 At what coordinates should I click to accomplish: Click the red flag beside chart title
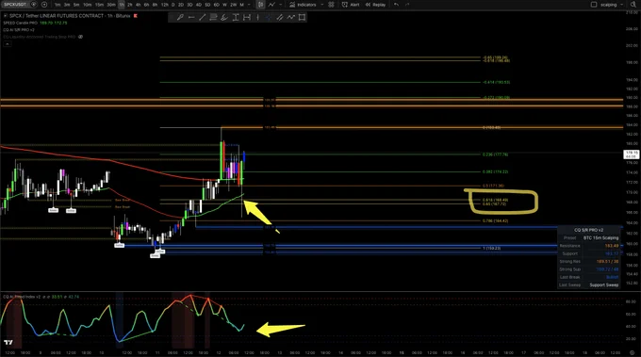click(x=136, y=16)
